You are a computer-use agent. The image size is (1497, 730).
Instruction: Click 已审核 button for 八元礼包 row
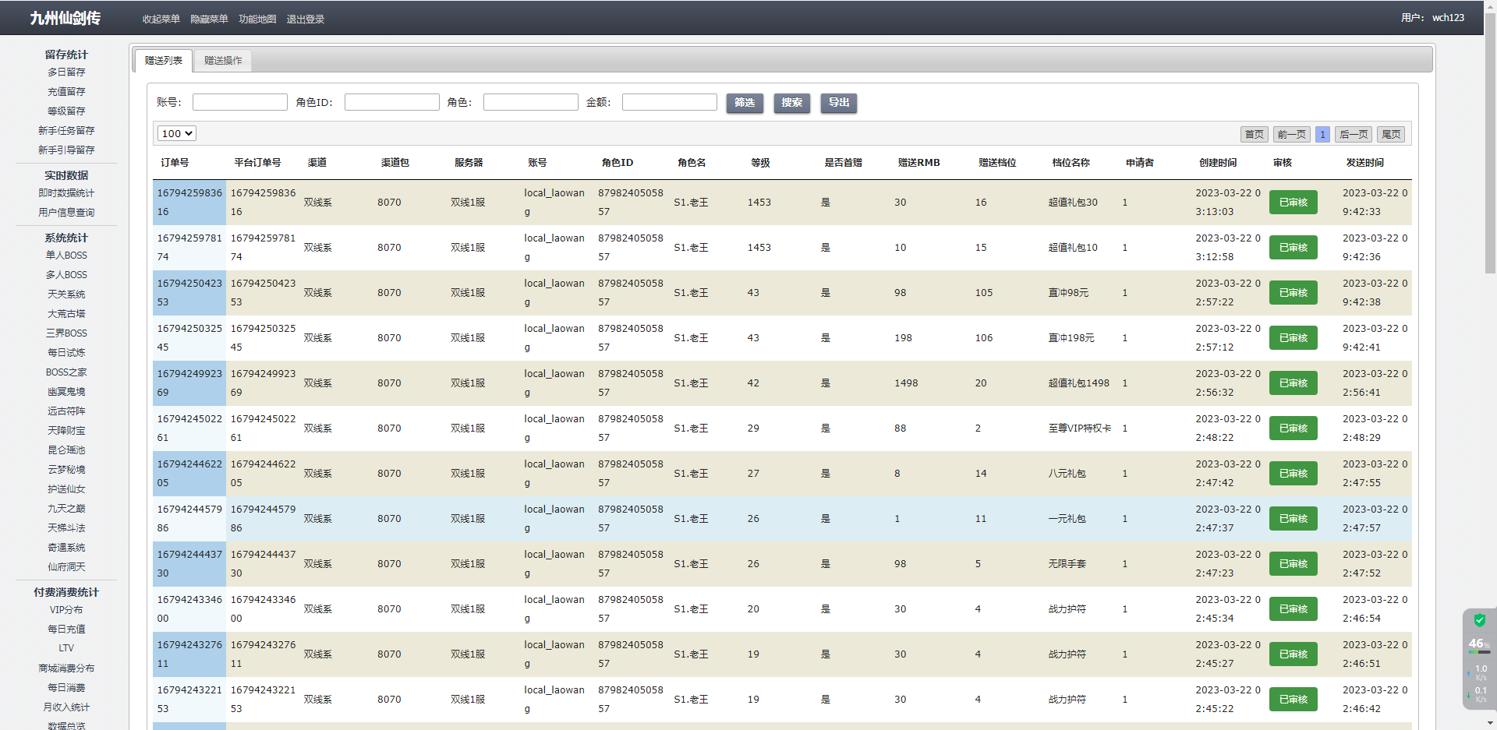click(x=1294, y=474)
